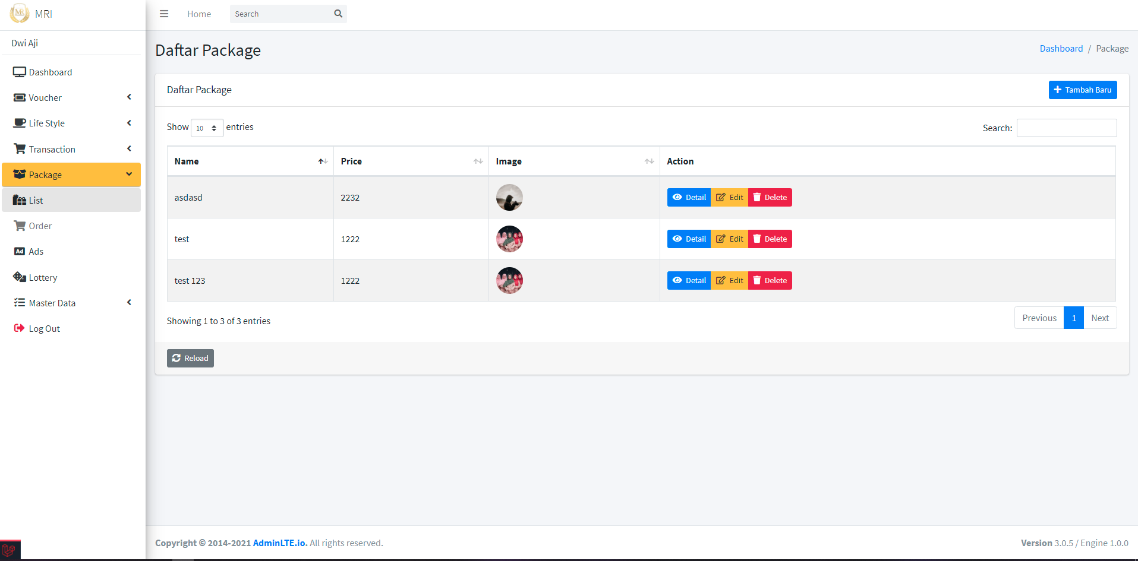Viewport: 1138px width, 561px height.
Task: Delete the test 123 package
Action: [770, 280]
